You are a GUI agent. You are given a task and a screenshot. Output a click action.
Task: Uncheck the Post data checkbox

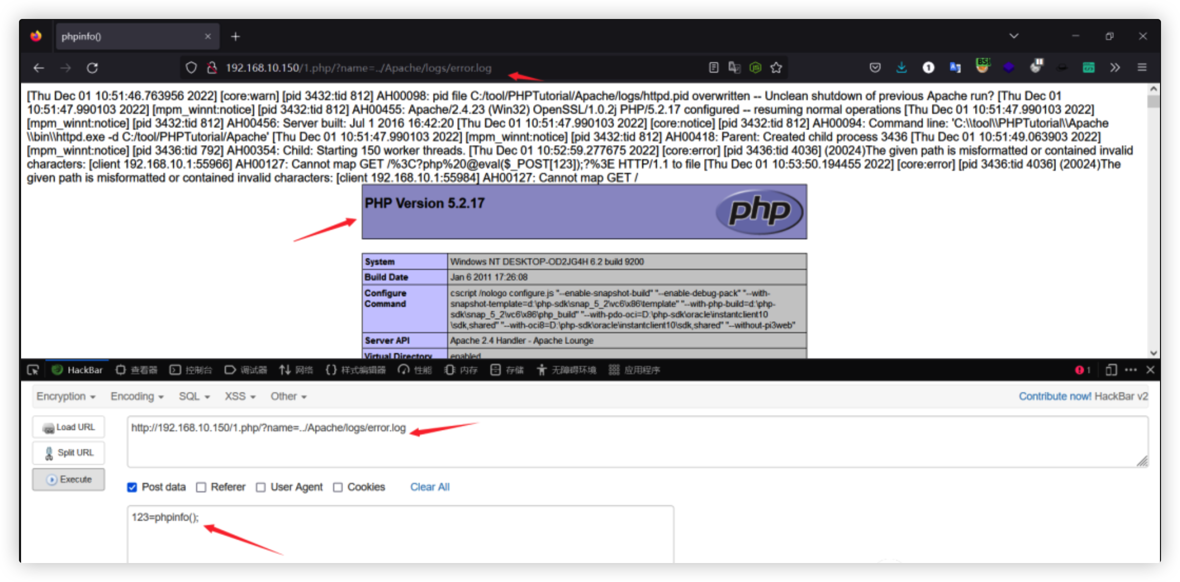pyautogui.click(x=132, y=487)
